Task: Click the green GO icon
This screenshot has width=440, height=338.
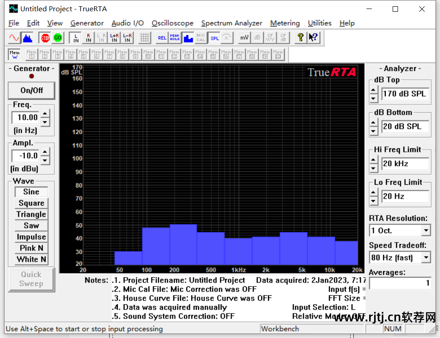Action: [58, 37]
